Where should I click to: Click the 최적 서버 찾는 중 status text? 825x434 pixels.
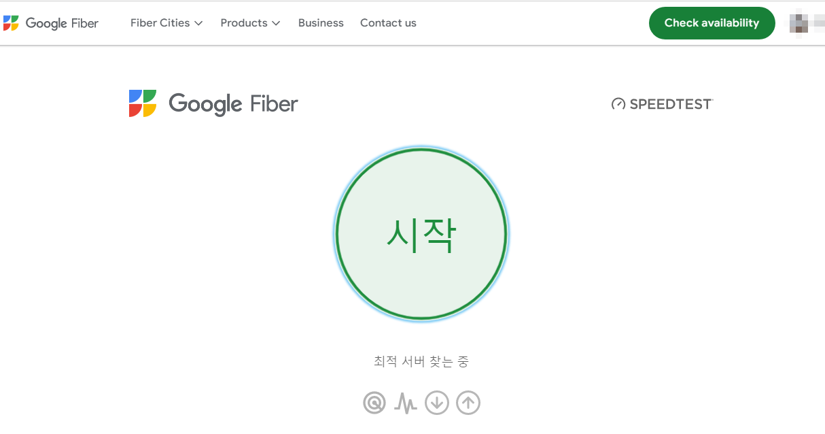[421, 361]
